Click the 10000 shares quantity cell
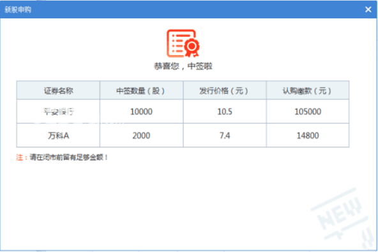 tap(142, 111)
